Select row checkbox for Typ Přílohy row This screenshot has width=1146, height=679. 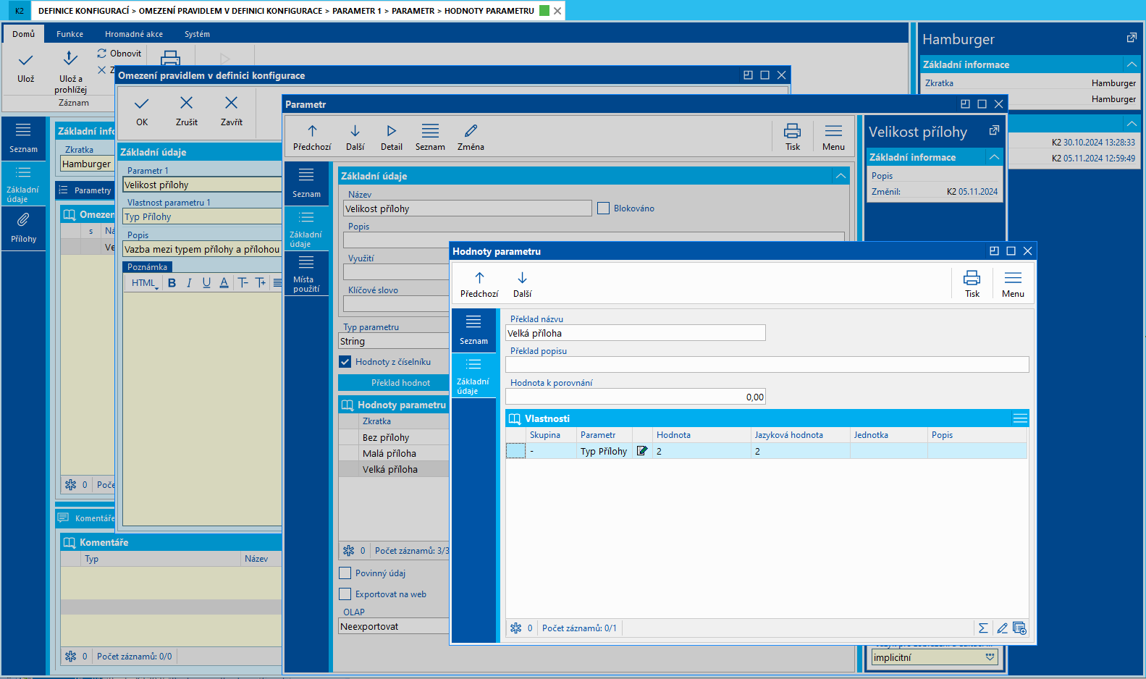point(515,451)
